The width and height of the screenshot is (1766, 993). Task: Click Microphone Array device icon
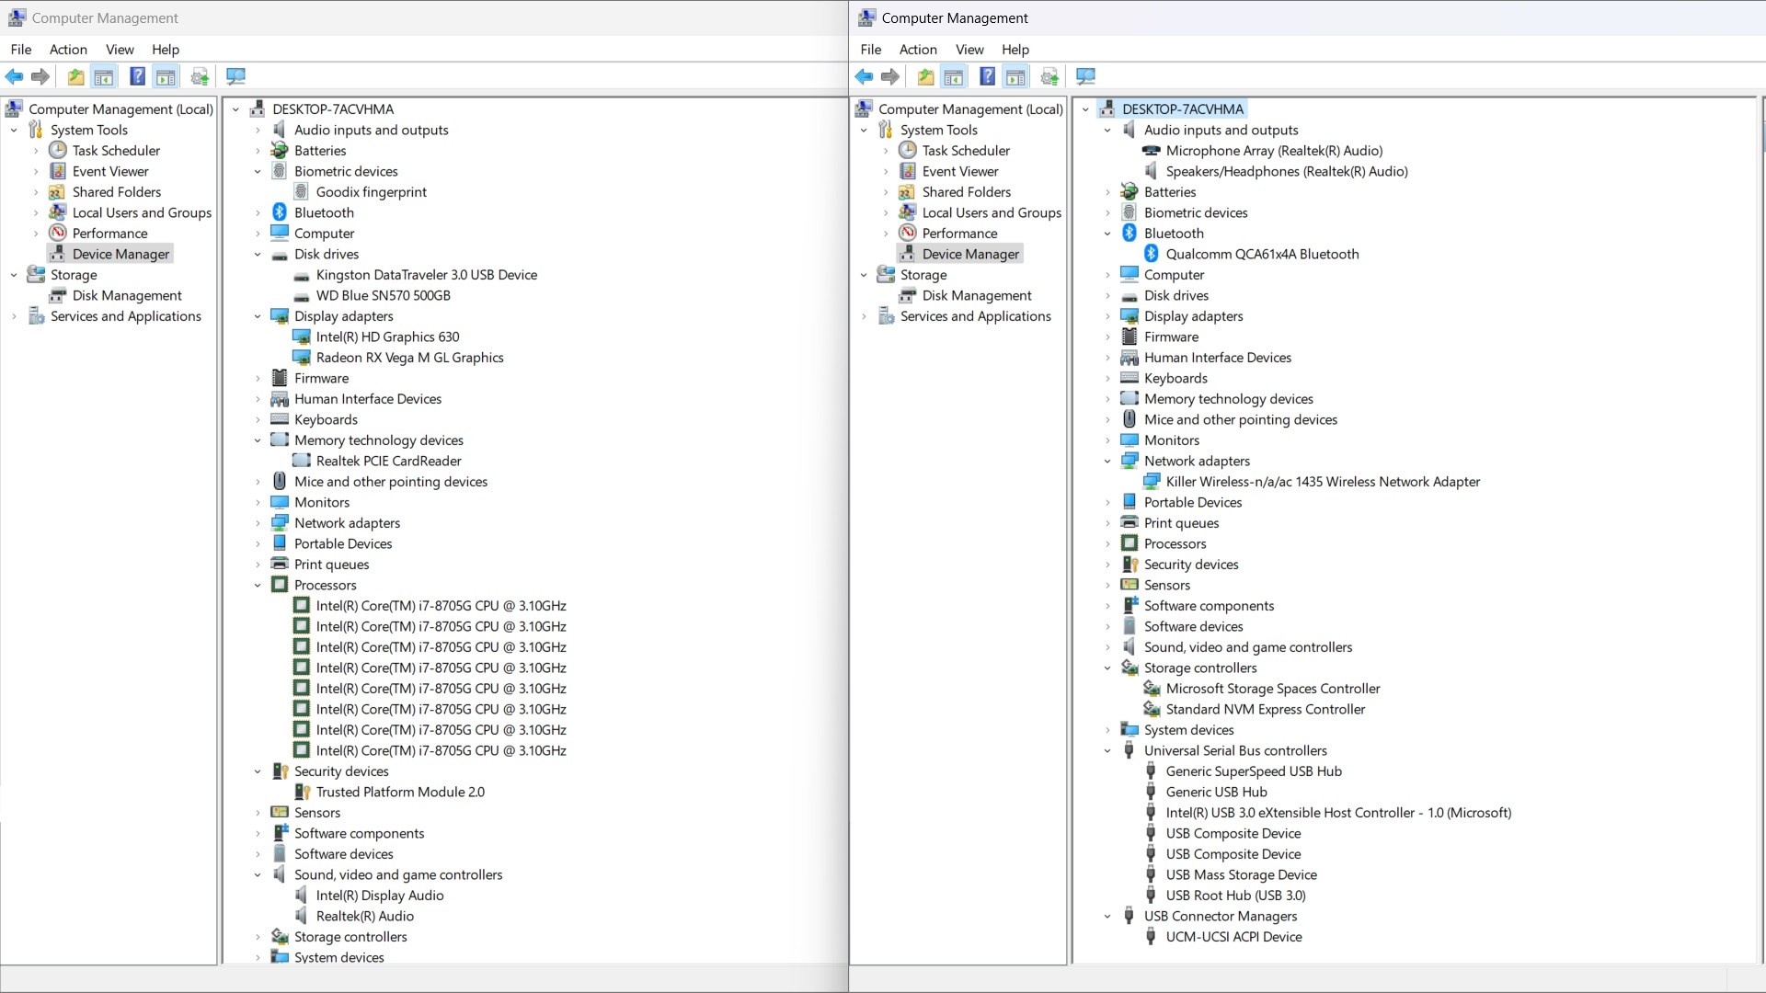point(1151,151)
